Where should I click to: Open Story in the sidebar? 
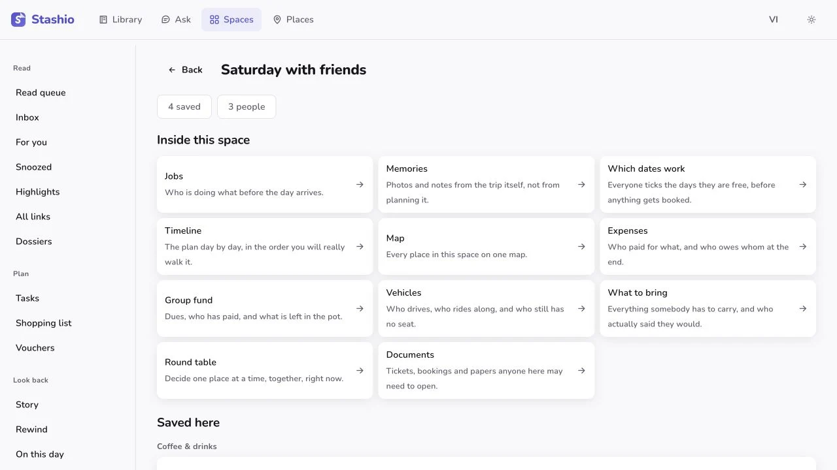point(68,405)
